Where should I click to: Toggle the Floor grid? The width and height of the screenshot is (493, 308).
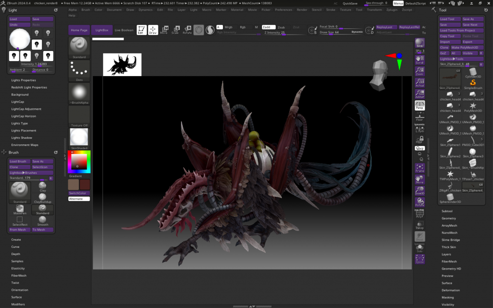[420, 116]
